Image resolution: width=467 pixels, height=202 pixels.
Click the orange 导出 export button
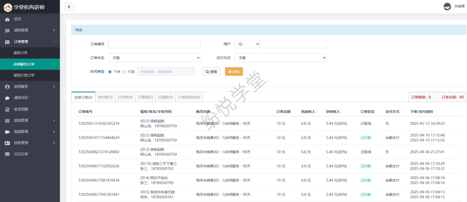coord(234,72)
